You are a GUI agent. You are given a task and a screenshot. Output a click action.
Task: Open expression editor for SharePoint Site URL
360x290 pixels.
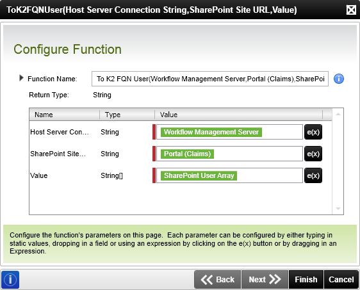(313, 154)
